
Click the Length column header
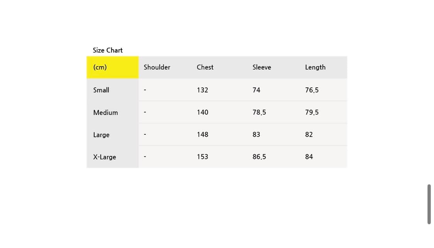[315, 67]
